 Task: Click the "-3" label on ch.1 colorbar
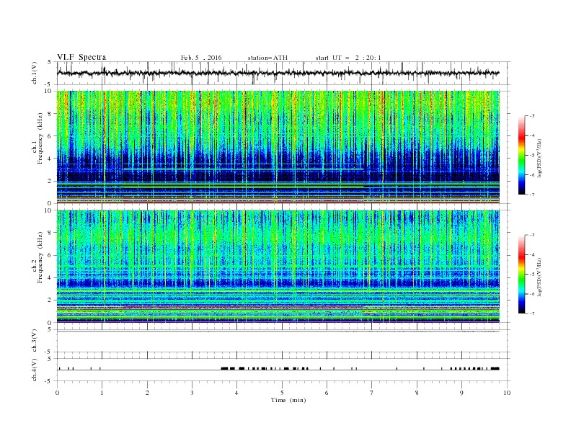click(532, 116)
